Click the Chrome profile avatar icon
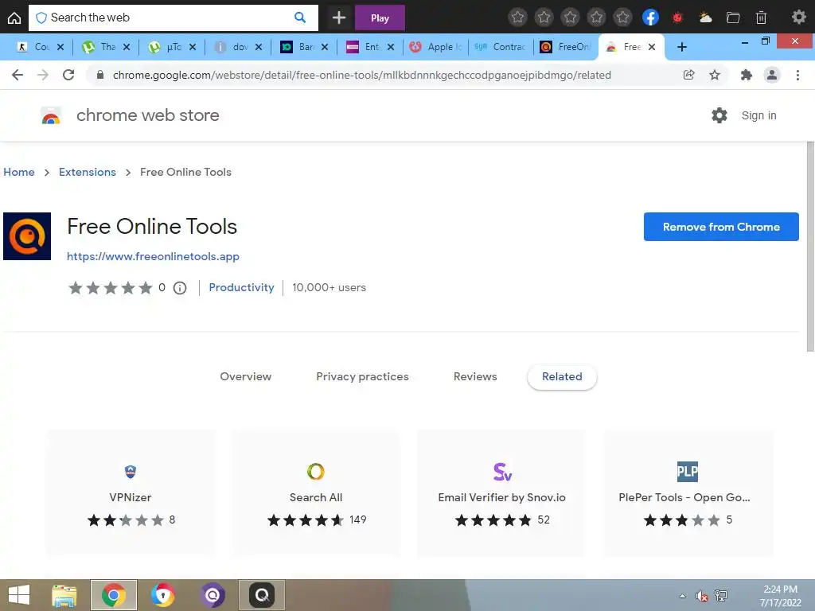The image size is (815, 611). click(x=772, y=75)
